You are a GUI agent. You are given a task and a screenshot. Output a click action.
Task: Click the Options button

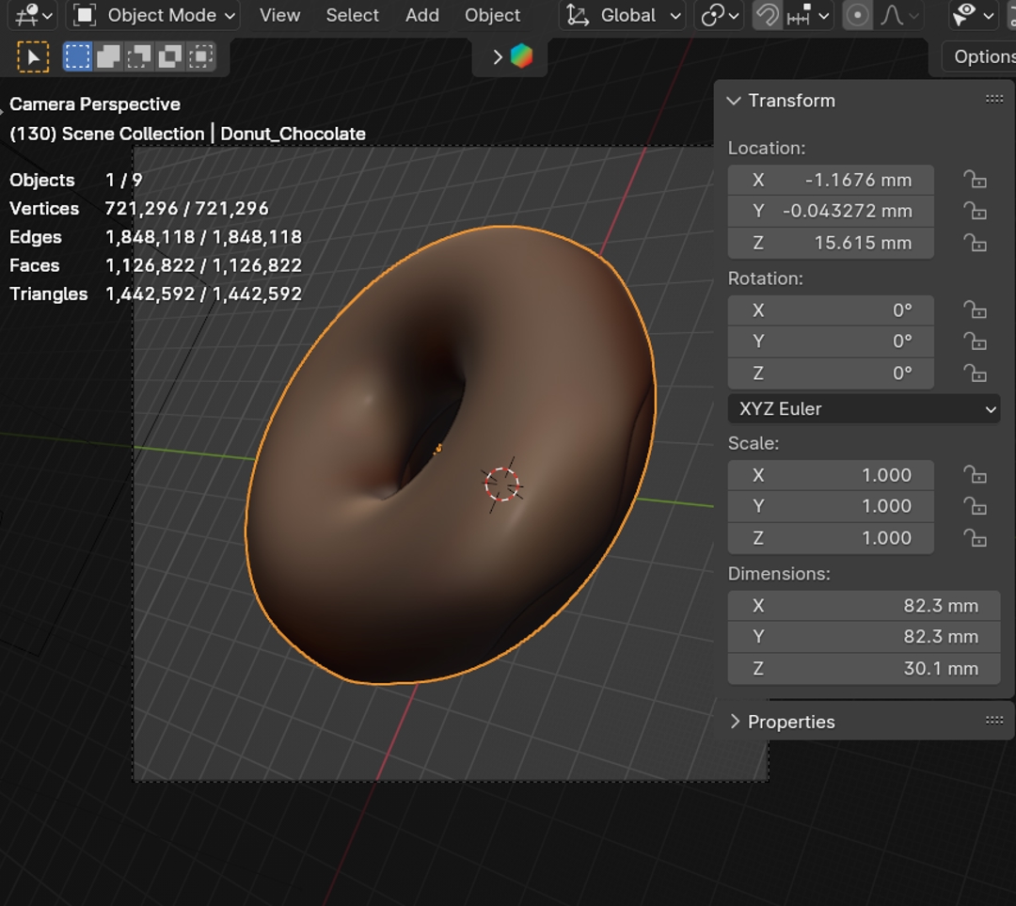point(981,56)
